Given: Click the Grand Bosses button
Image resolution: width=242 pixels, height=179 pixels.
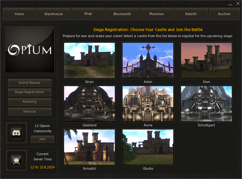Looking at the screenshot, I should coord(30,83).
